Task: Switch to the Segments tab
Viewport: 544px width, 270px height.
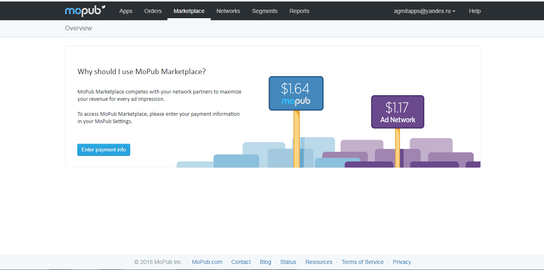Action: tap(265, 11)
